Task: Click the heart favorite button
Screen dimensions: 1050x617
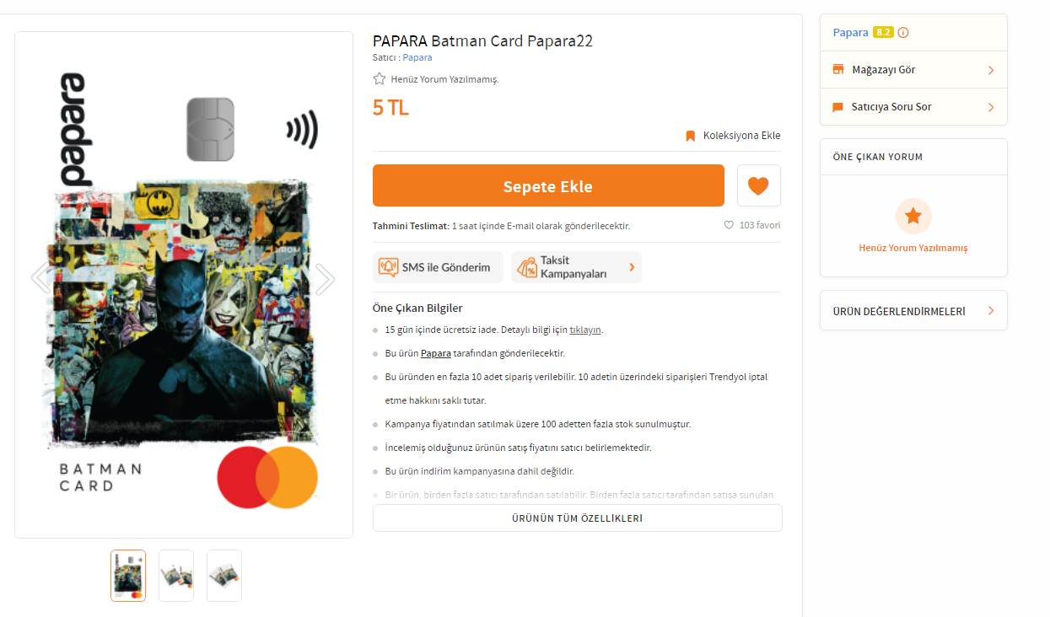Action: tap(758, 185)
